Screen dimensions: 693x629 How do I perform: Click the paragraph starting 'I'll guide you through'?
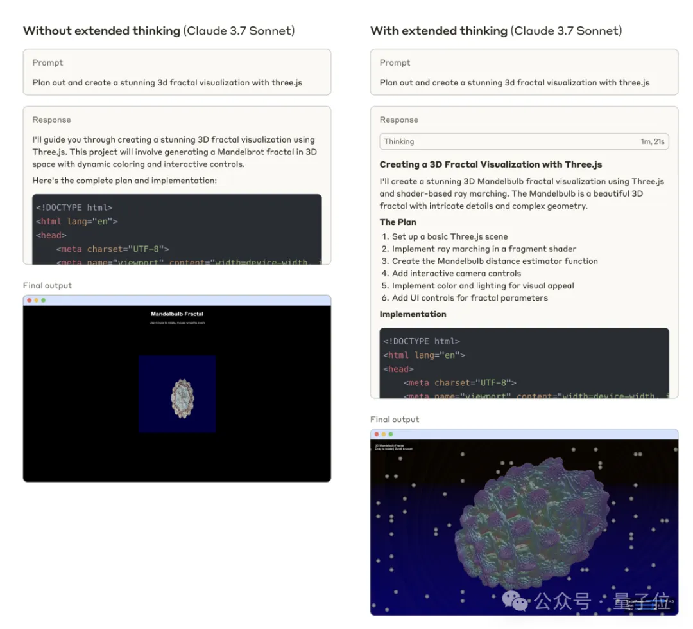[175, 152]
